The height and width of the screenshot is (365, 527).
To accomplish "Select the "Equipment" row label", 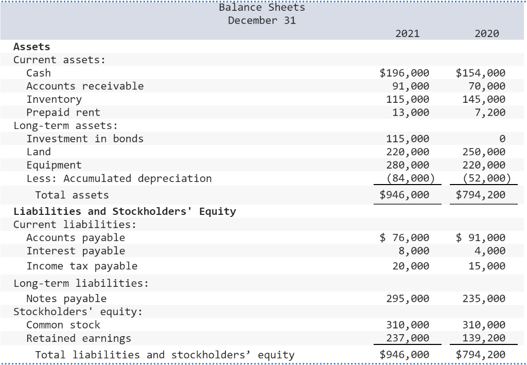I will point(54,165).
